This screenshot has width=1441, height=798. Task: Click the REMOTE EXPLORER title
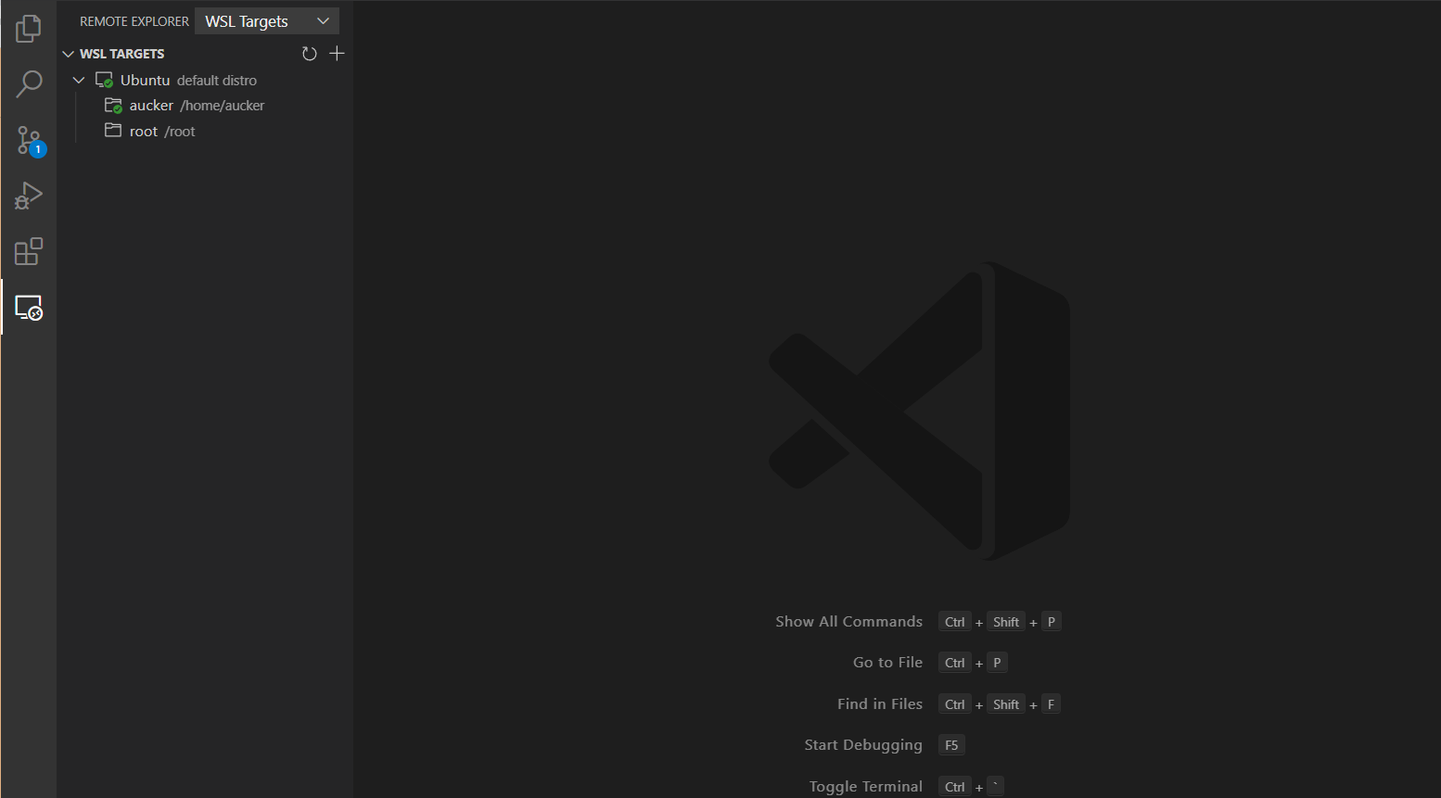134,21
